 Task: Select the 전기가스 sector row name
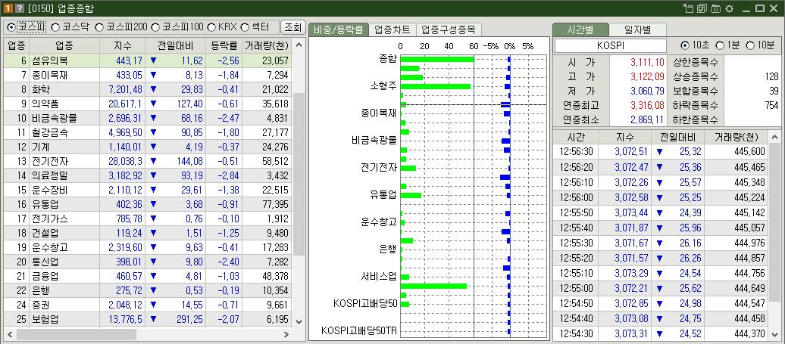pyautogui.click(x=48, y=218)
